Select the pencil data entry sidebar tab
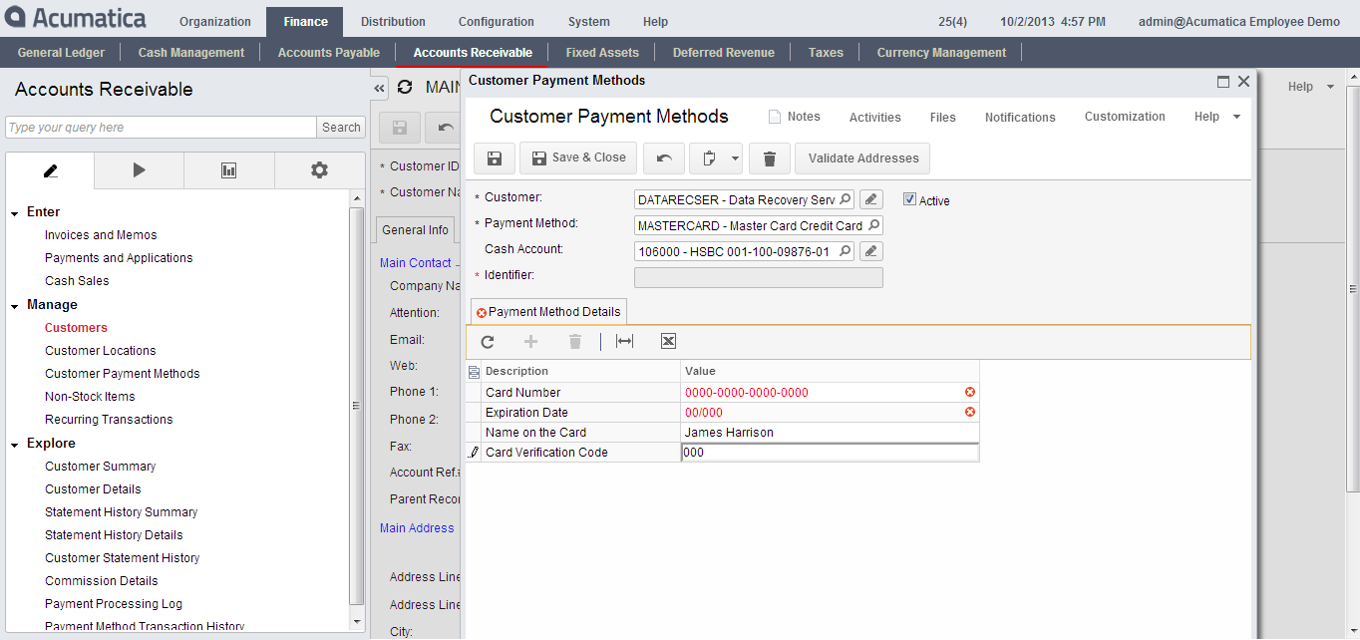Screen dimensions: 1360x640 pyautogui.click(x=50, y=170)
